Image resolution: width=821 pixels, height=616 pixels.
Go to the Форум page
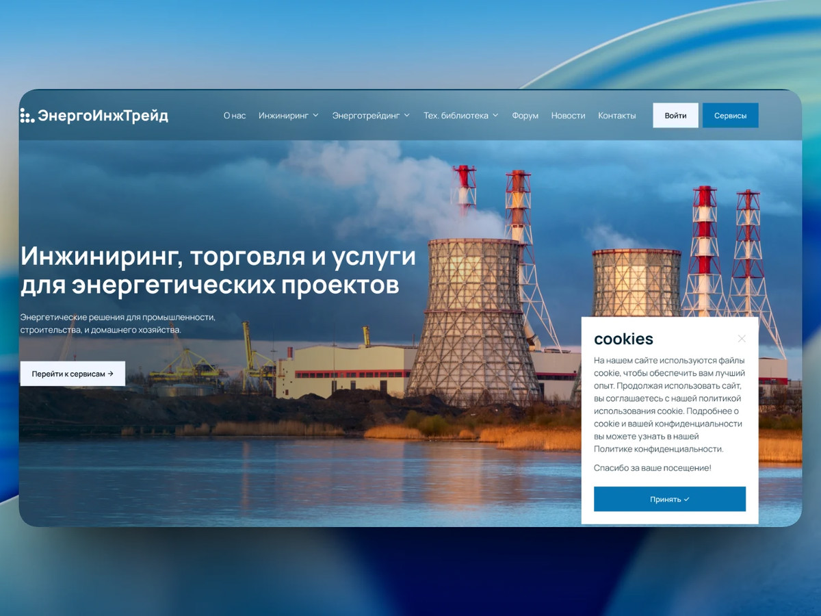[x=525, y=116]
